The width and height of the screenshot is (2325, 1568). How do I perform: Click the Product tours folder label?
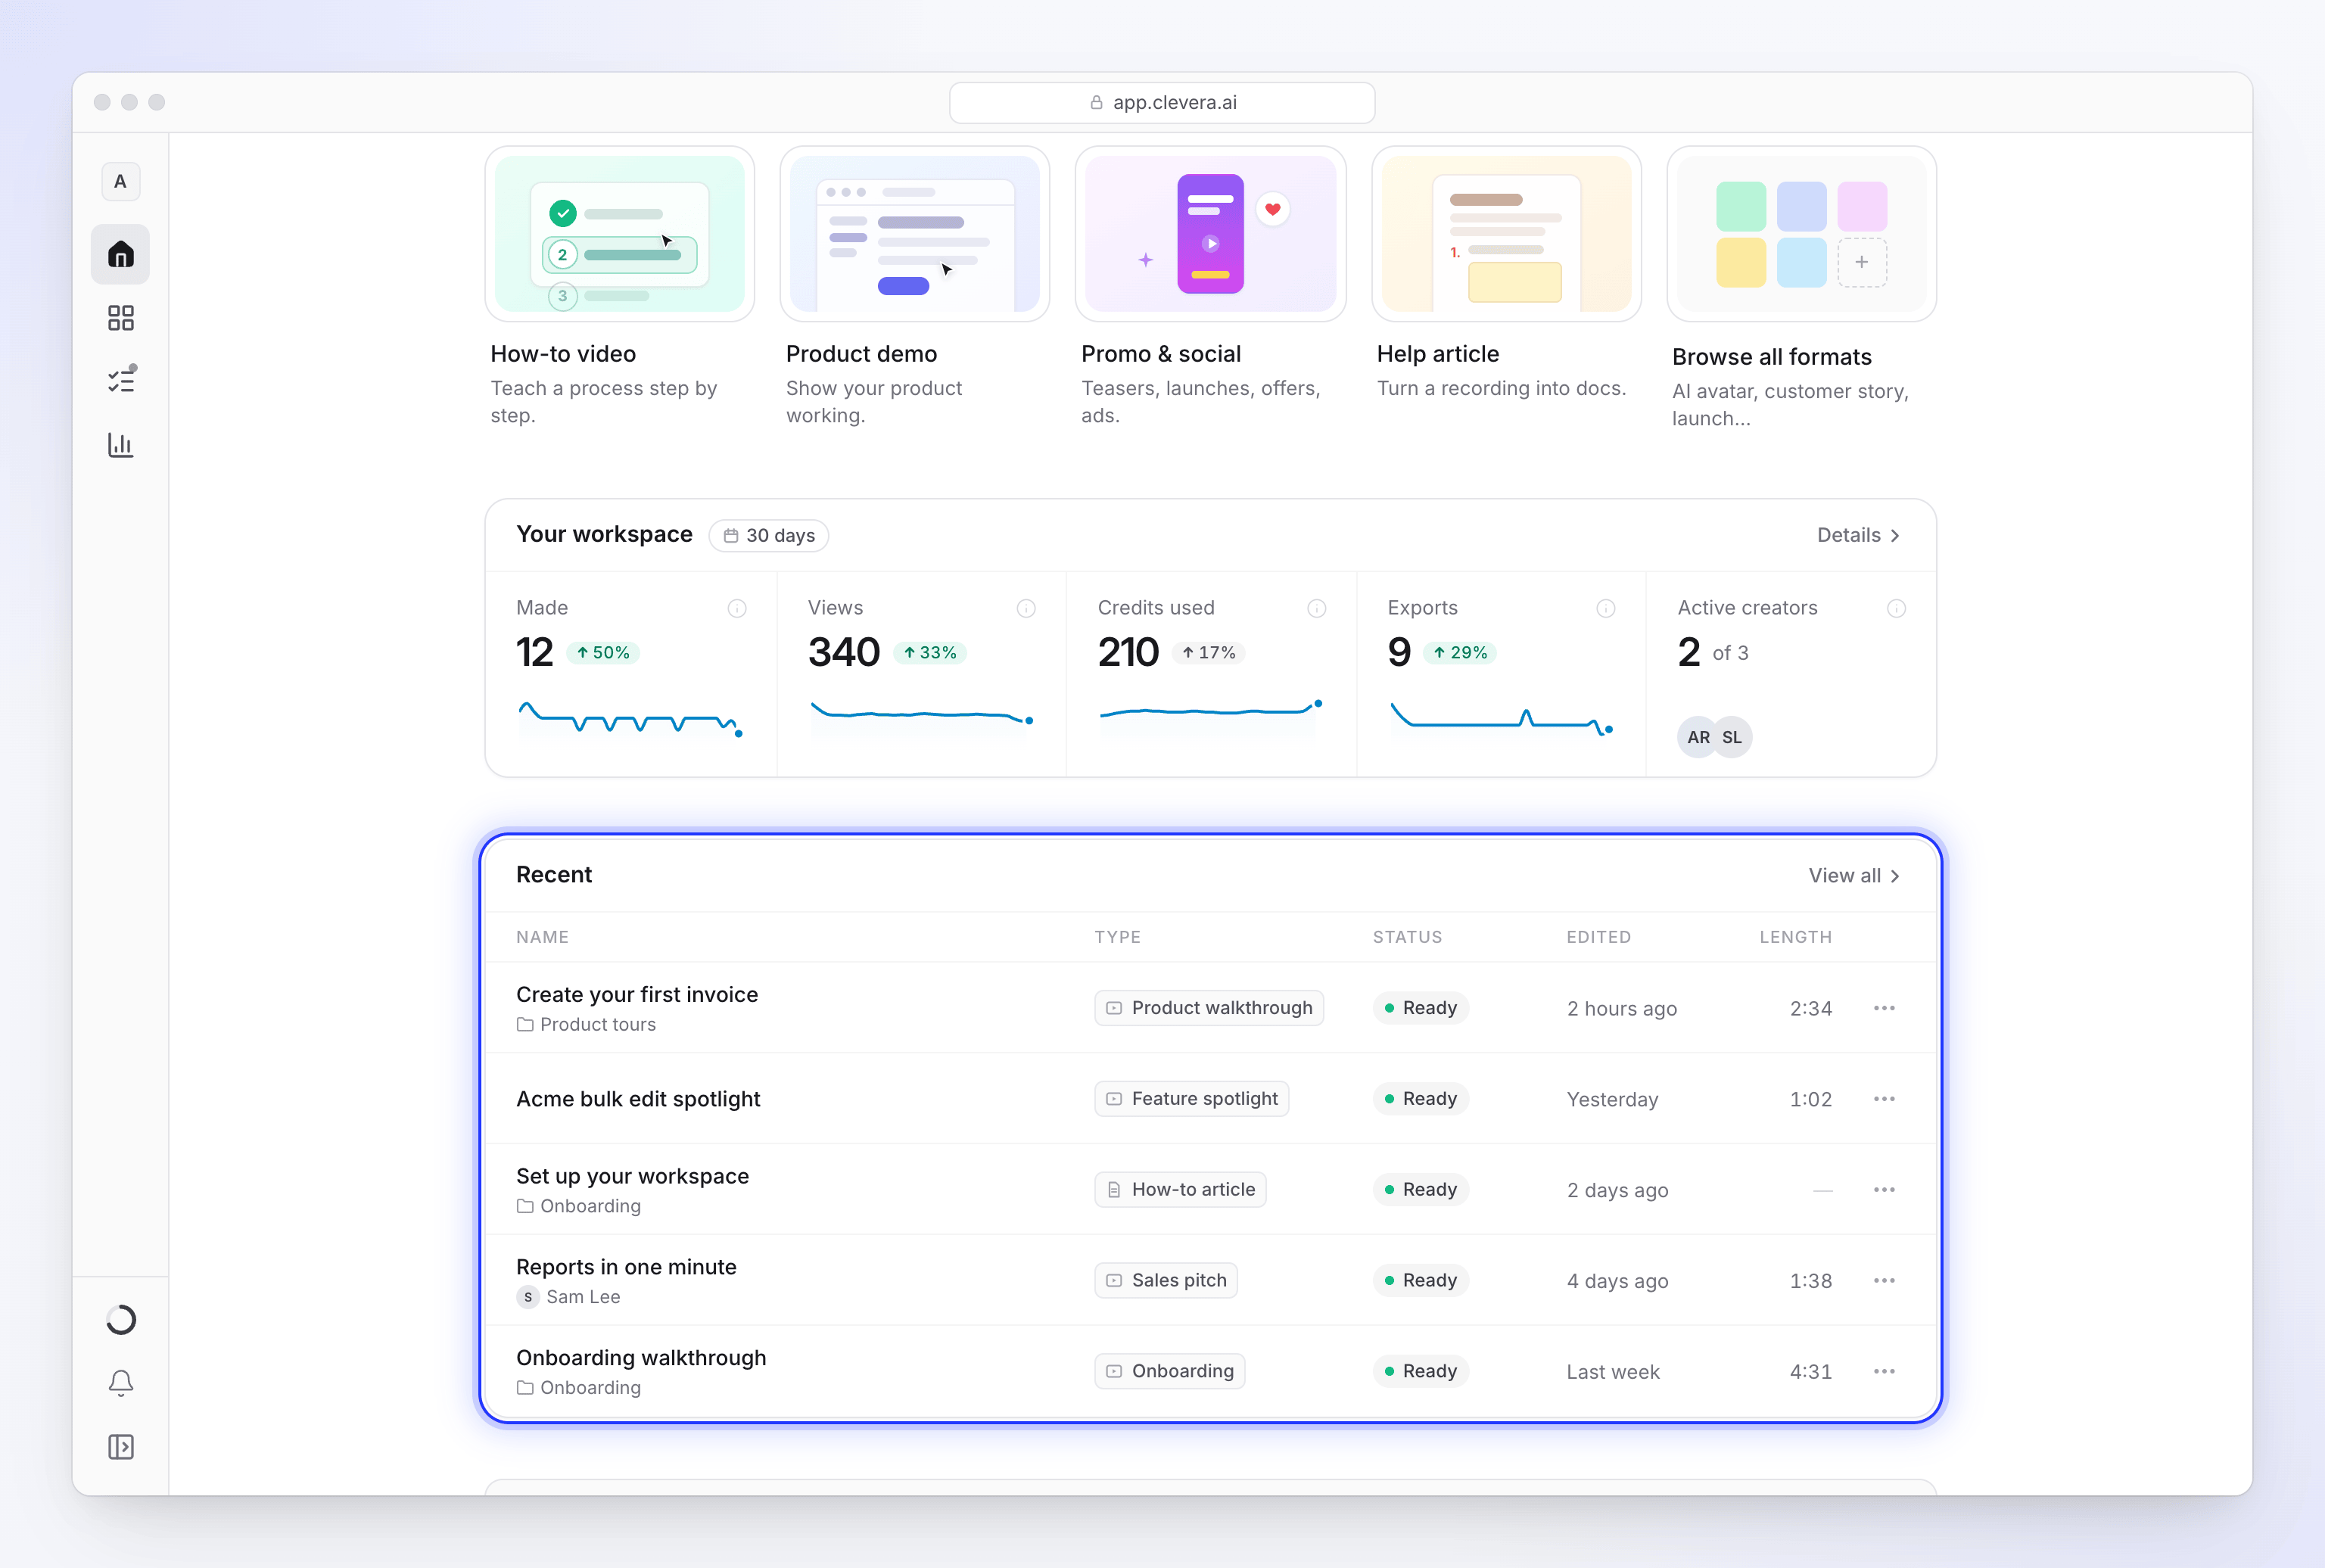(586, 1024)
